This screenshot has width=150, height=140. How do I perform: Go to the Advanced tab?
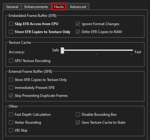pos(78,7)
